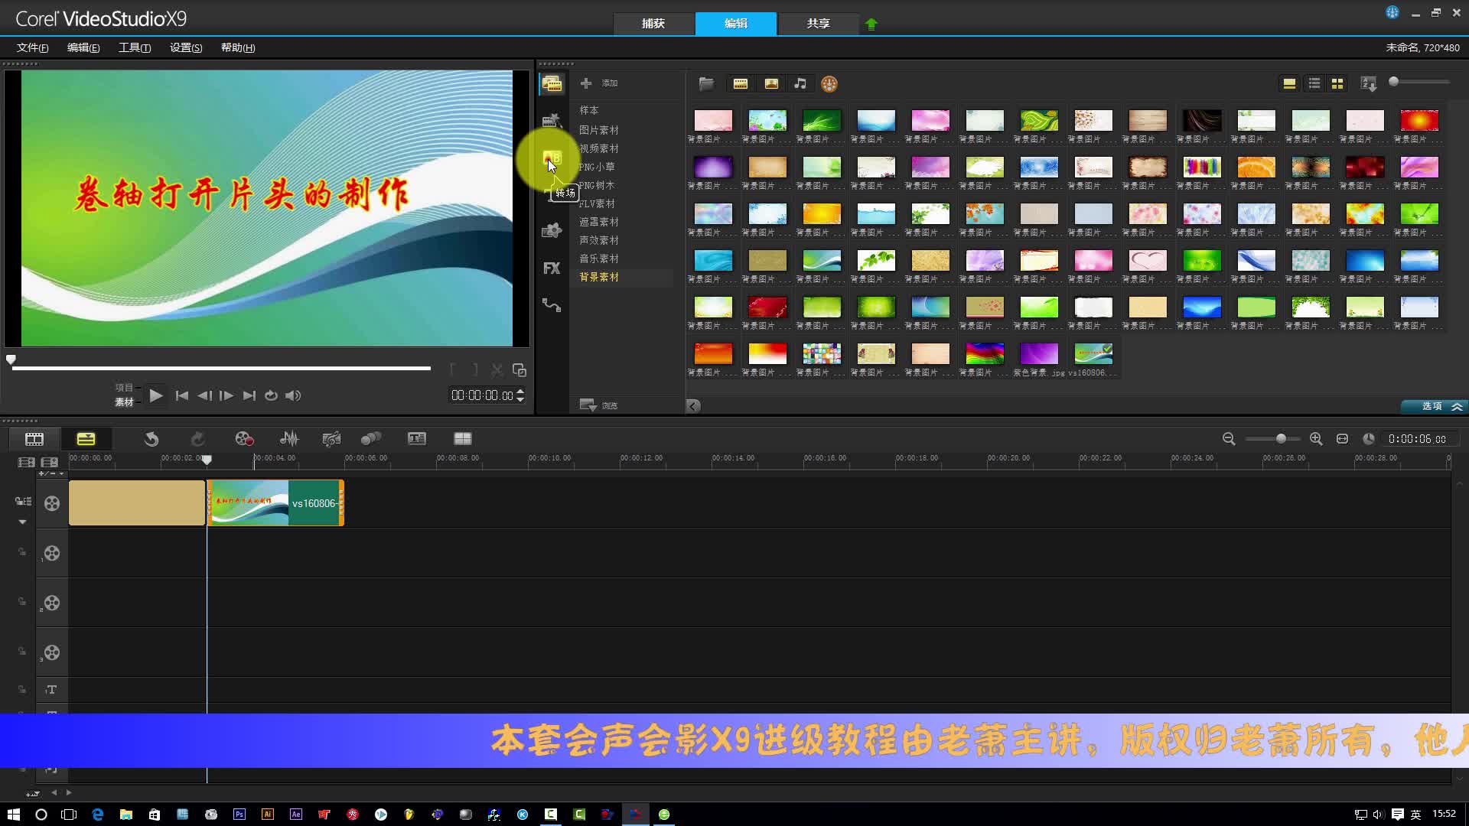
Task: Open the Record/Capture option icon
Action: pos(244,439)
